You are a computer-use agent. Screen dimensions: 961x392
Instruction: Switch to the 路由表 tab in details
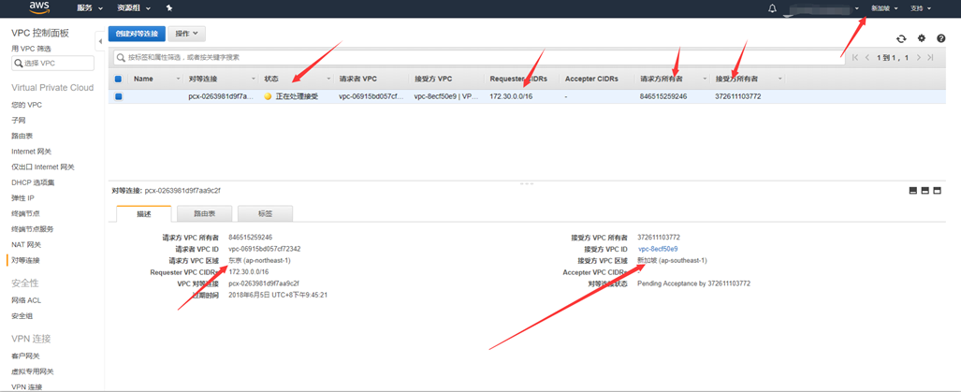pyautogui.click(x=205, y=214)
